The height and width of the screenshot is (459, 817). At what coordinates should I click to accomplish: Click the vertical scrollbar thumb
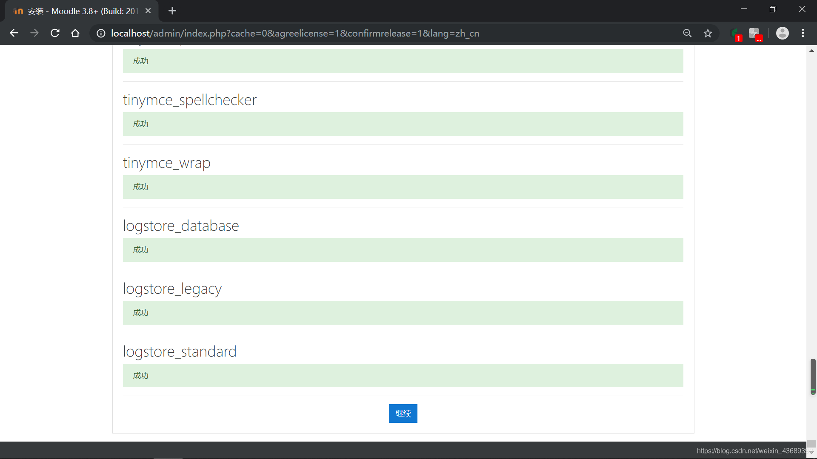click(x=813, y=376)
